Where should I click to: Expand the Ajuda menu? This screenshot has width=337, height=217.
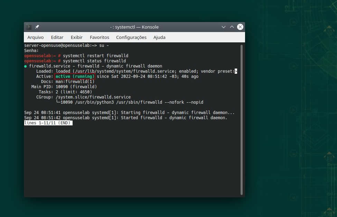point(159,37)
